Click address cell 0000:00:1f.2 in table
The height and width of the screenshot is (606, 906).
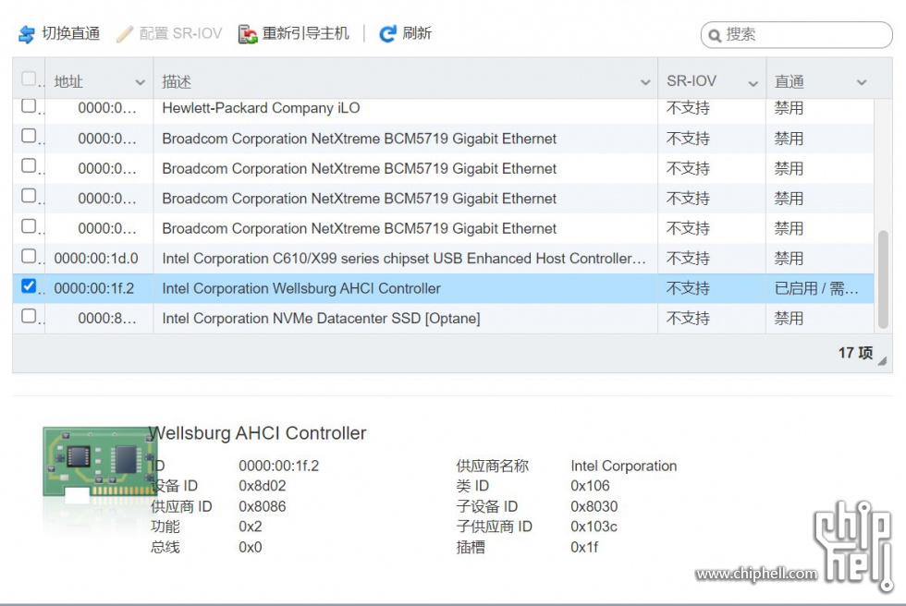point(93,288)
